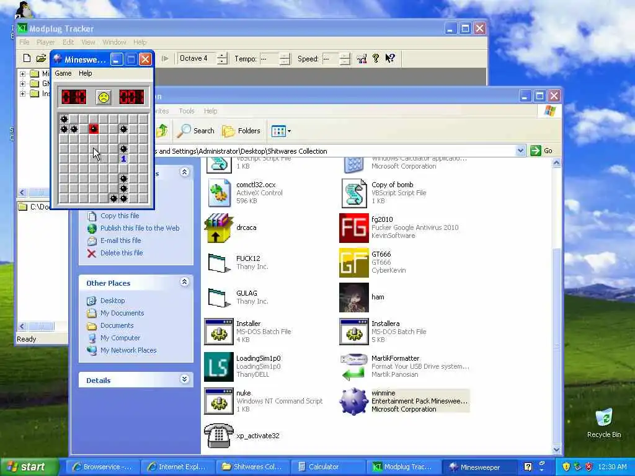Open the address bar dropdown arrow
The image size is (635, 476).
(520, 151)
